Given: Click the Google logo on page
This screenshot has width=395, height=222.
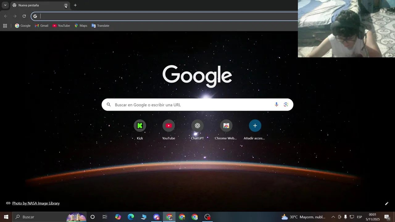Looking at the screenshot, I should pos(197,76).
